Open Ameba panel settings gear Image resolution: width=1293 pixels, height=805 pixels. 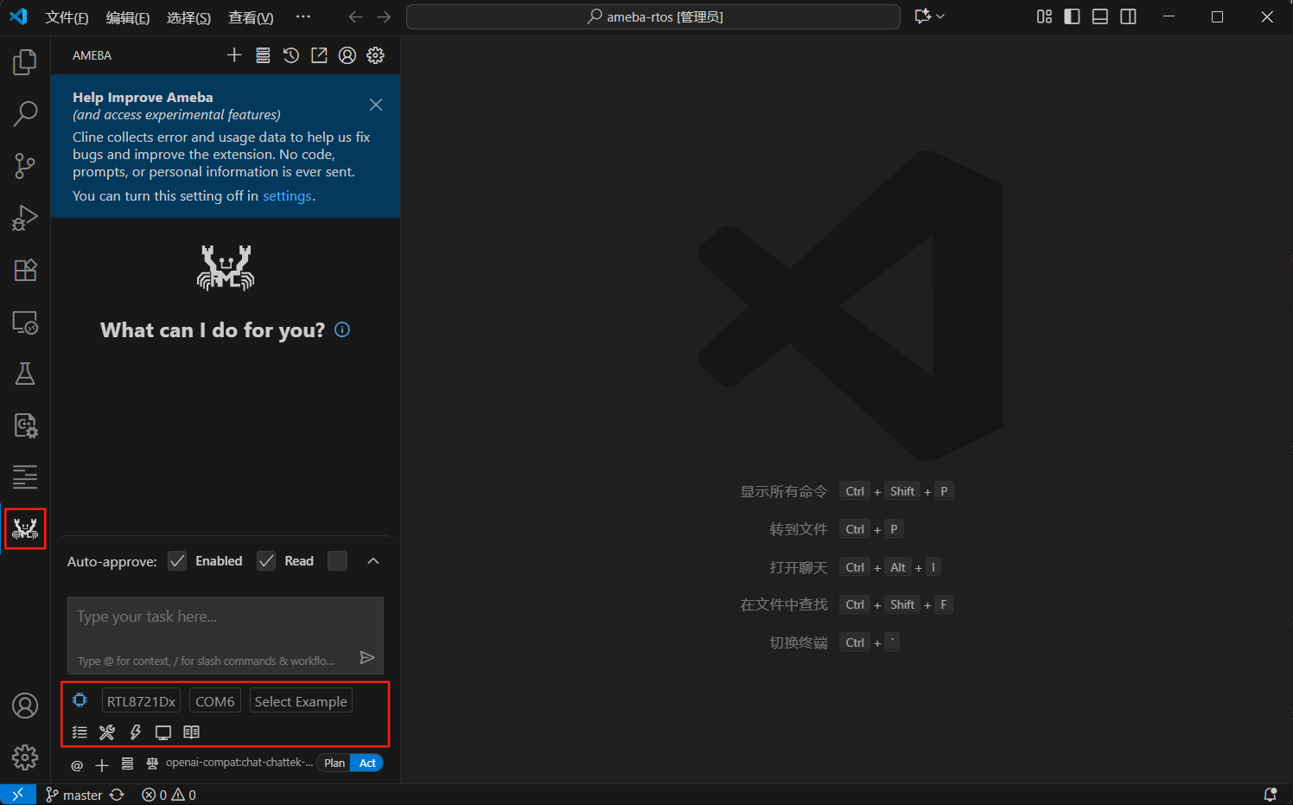375,55
